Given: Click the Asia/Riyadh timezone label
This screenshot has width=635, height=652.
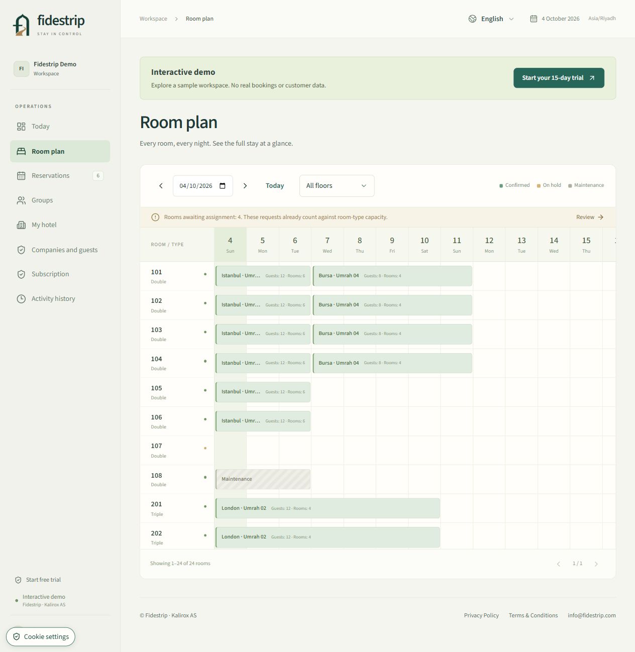Looking at the screenshot, I should click(x=602, y=19).
